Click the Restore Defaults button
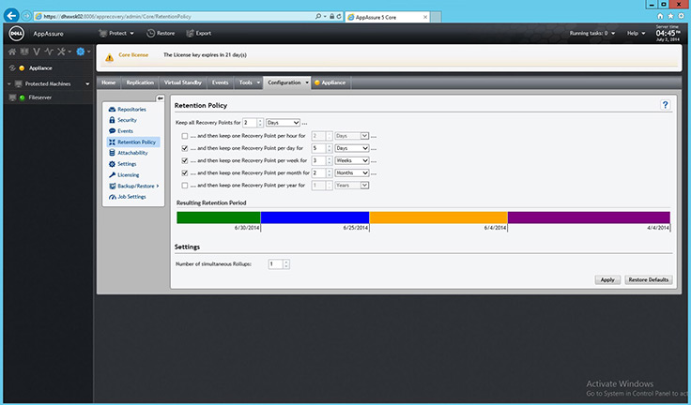Viewport: 691px width, 405px height. 648,280
